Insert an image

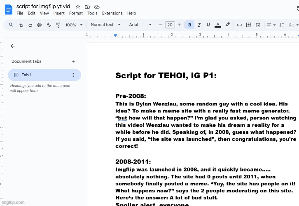point(258,25)
